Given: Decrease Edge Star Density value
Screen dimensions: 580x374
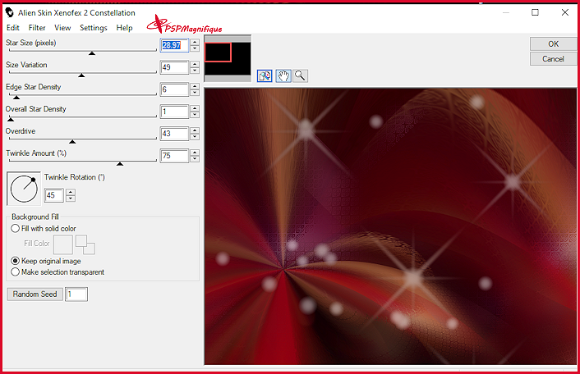Looking at the screenshot, I should click(x=195, y=93).
